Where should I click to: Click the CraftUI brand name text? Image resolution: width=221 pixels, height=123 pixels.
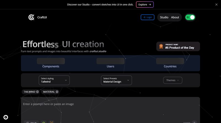coord(42,17)
